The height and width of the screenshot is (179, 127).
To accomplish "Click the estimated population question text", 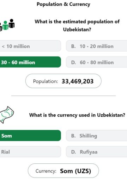I will pos(77,26).
